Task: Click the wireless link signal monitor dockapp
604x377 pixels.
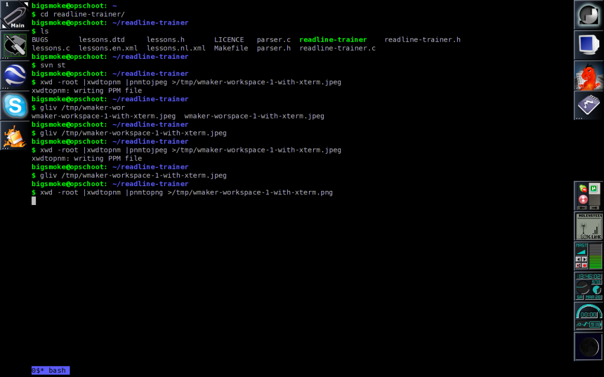Action: (x=588, y=226)
